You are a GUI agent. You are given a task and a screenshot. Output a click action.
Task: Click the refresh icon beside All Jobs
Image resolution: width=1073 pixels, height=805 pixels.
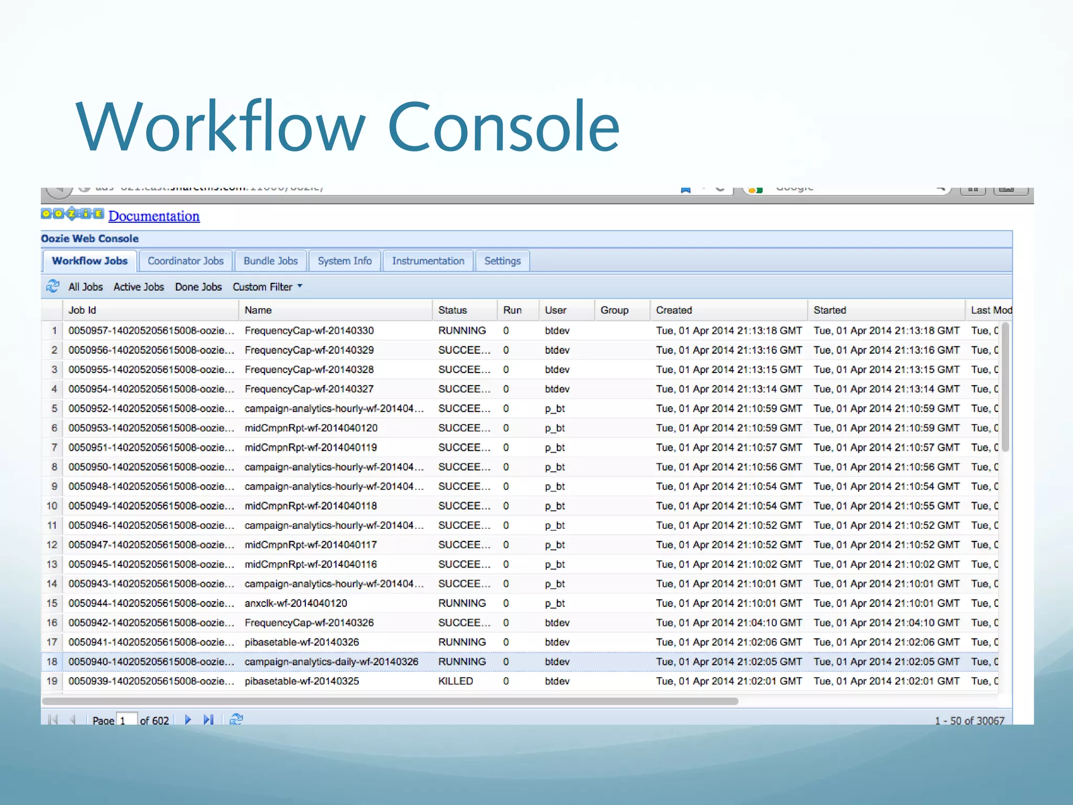click(x=53, y=286)
